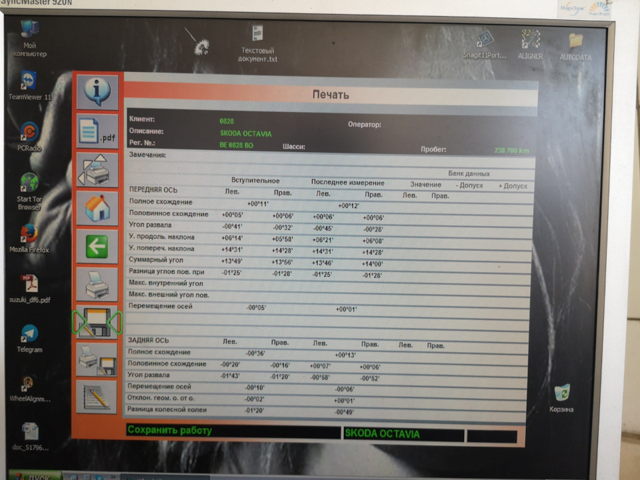This screenshot has width=640, height=480.
Task: Click front last total toe +00°12'
Action: (x=349, y=206)
